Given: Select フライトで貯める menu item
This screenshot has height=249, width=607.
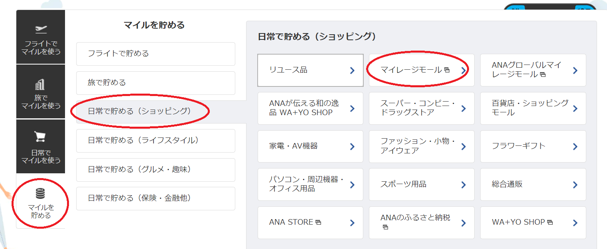Looking at the screenshot, I should click(156, 54).
